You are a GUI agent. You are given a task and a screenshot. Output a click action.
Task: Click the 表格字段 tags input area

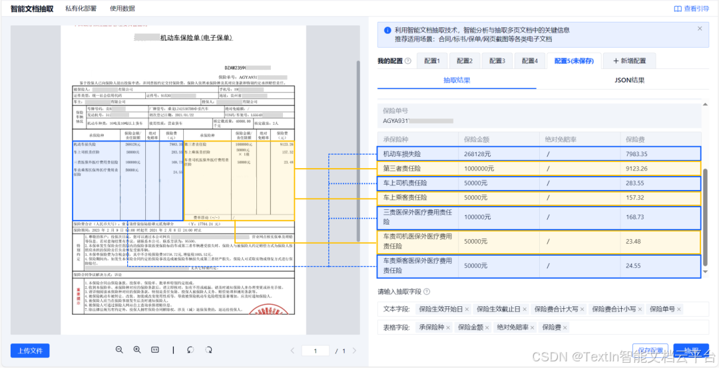[x=543, y=327]
